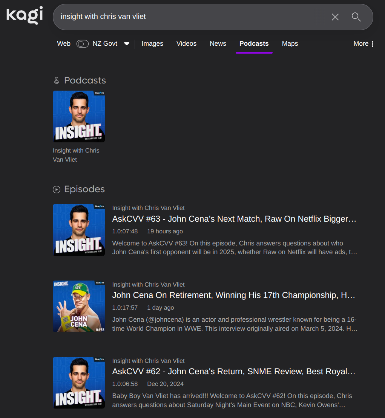Click the AskCVV #62 episode thumbnail
The height and width of the screenshot is (418, 385).
pos(79,383)
